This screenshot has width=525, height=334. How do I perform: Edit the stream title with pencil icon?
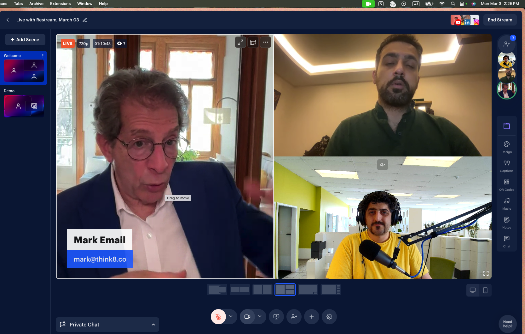coord(84,20)
